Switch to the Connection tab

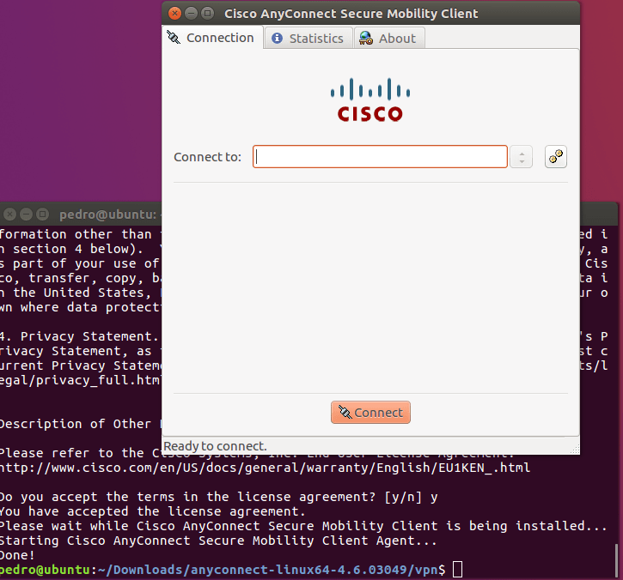point(212,37)
